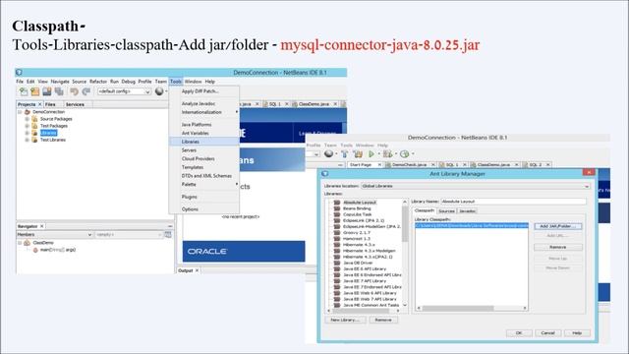Choose Plugins in the Tools menu
The image size is (629, 354).
[204, 197]
